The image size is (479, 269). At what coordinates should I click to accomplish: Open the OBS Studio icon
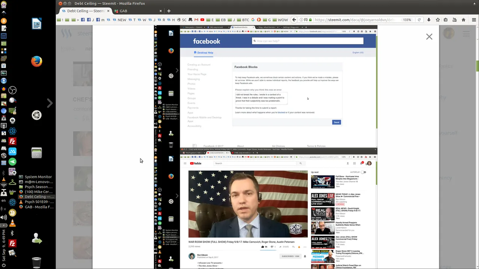point(12,90)
